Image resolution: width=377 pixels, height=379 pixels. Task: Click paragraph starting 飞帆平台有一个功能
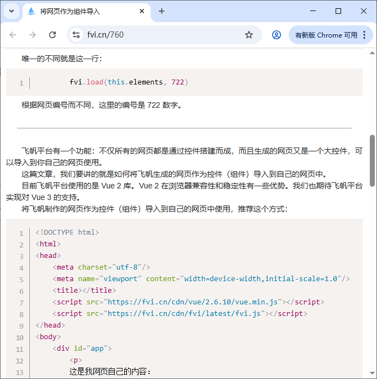(x=184, y=157)
